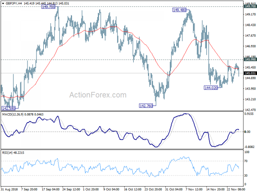Select the 144.690 price scale value
Viewport: 257px width, 193px height.
[x=250, y=78]
